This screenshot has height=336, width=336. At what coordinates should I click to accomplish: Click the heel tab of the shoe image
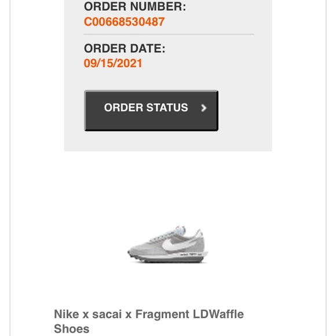click(x=199, y=233)
